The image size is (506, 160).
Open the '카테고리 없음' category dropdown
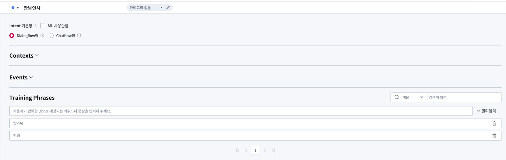coord(146,8)
